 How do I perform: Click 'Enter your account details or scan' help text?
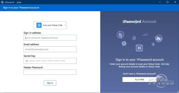coord(140,65)
